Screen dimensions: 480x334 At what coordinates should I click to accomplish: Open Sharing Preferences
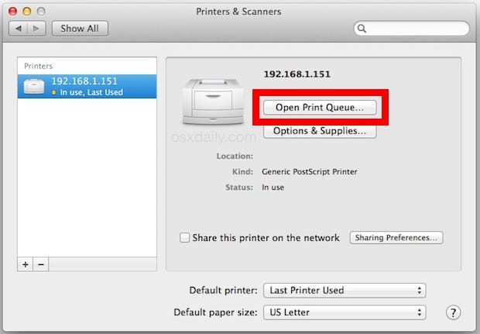tap(396, 238)
